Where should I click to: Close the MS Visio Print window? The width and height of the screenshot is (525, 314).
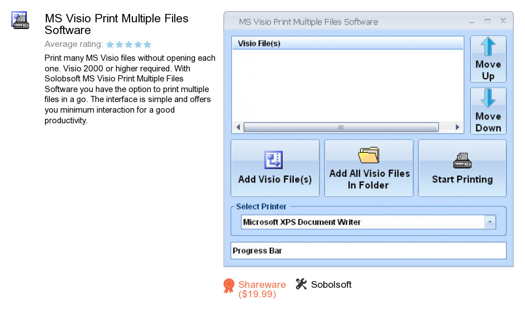tap(503, 21)
